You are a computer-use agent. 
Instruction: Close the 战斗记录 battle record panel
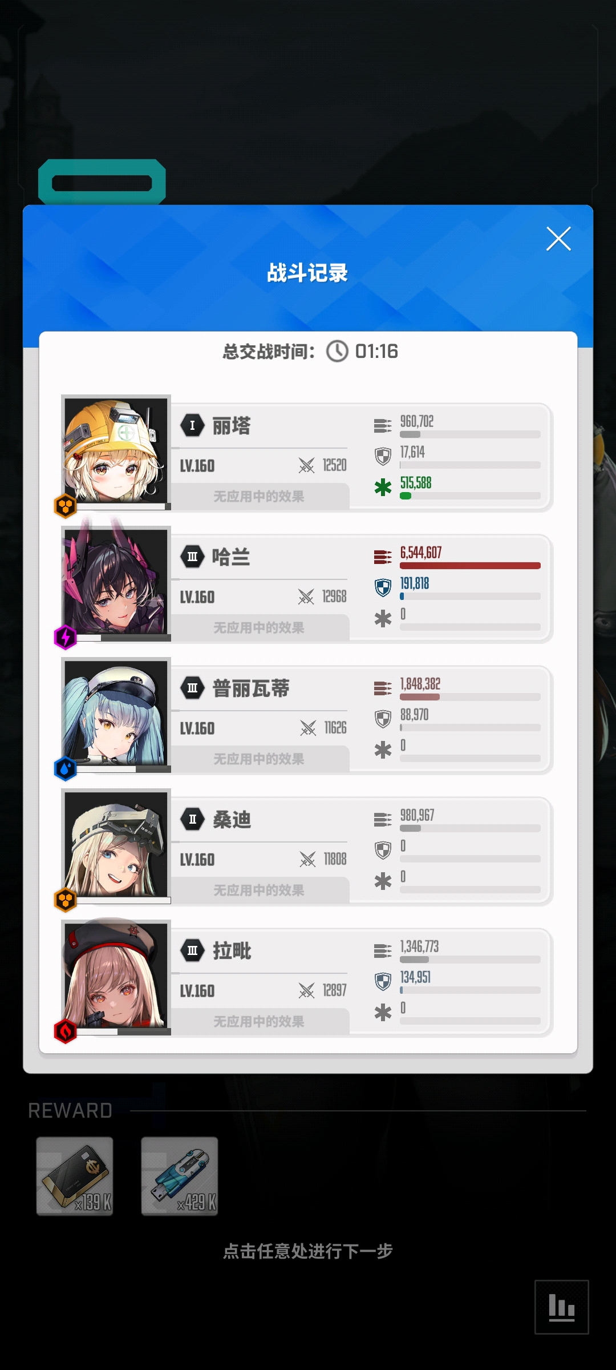click(558, 239)
